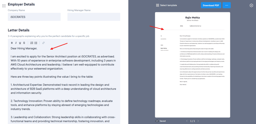Toggle underline formatting in letter editor

[x=20, y=43]
